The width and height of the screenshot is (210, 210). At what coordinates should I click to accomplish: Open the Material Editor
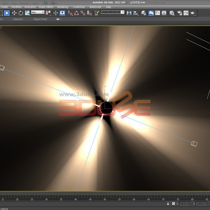tap(172, 13)
